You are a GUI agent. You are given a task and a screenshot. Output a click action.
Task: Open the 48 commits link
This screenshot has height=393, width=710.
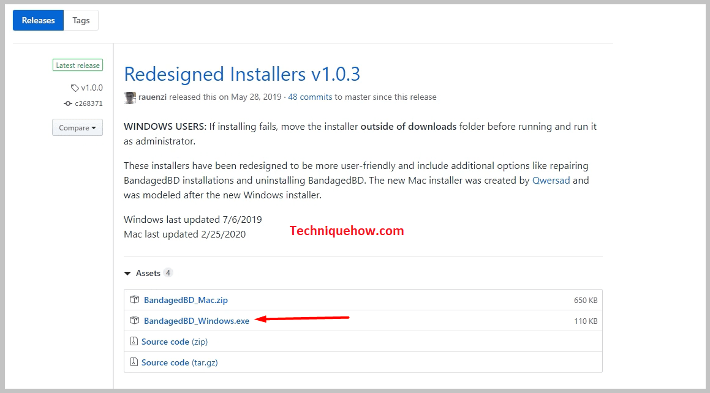310,97
